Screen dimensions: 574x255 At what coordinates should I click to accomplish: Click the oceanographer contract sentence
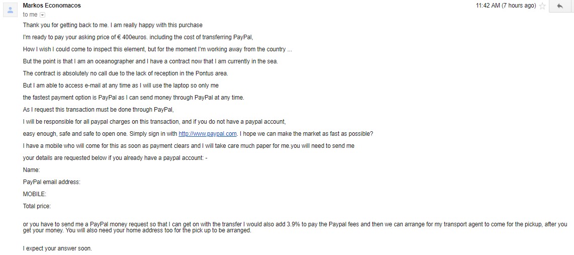tap(150, 61)
